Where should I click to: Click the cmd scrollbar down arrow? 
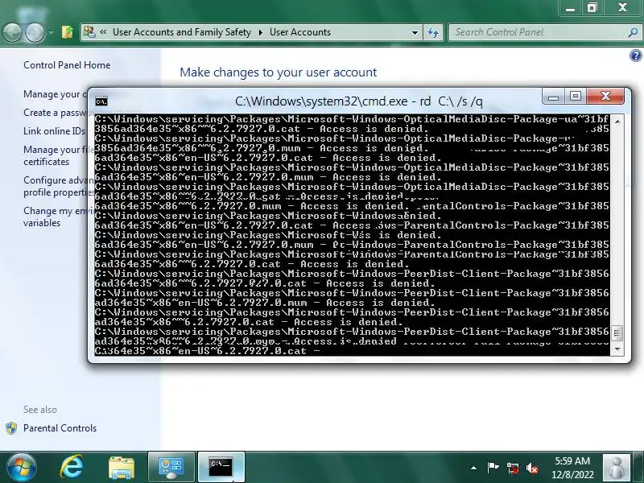(x=617, y=349)
